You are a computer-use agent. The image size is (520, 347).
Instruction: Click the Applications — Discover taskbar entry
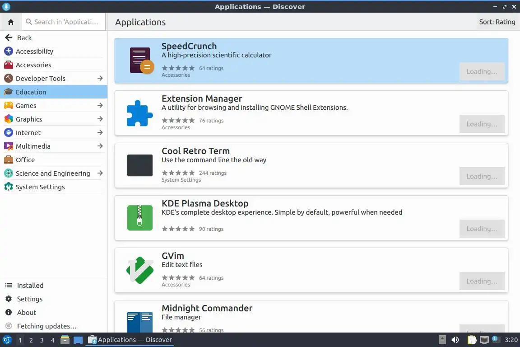130,340
